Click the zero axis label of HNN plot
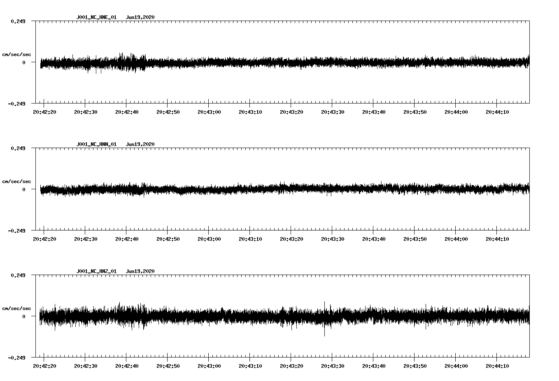The height and width of the screenshot is (381, 559). tap(24, 190)
